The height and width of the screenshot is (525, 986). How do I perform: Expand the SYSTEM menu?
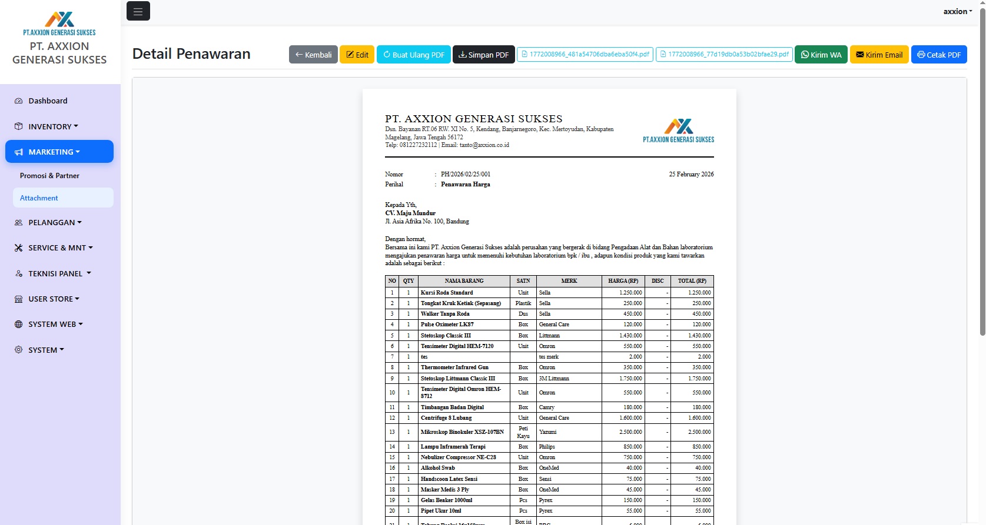pyautogui.click(x=59, y=350)
